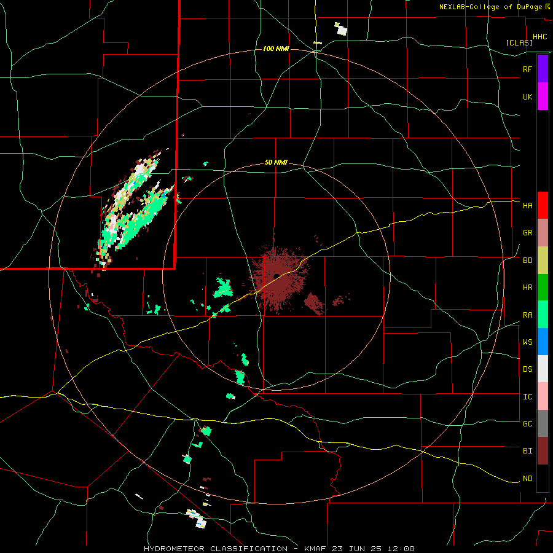The width and height of the screenshot is (553, 553).
Task: Click the RA light green legend swatch
Action: (x=543, y=315)
